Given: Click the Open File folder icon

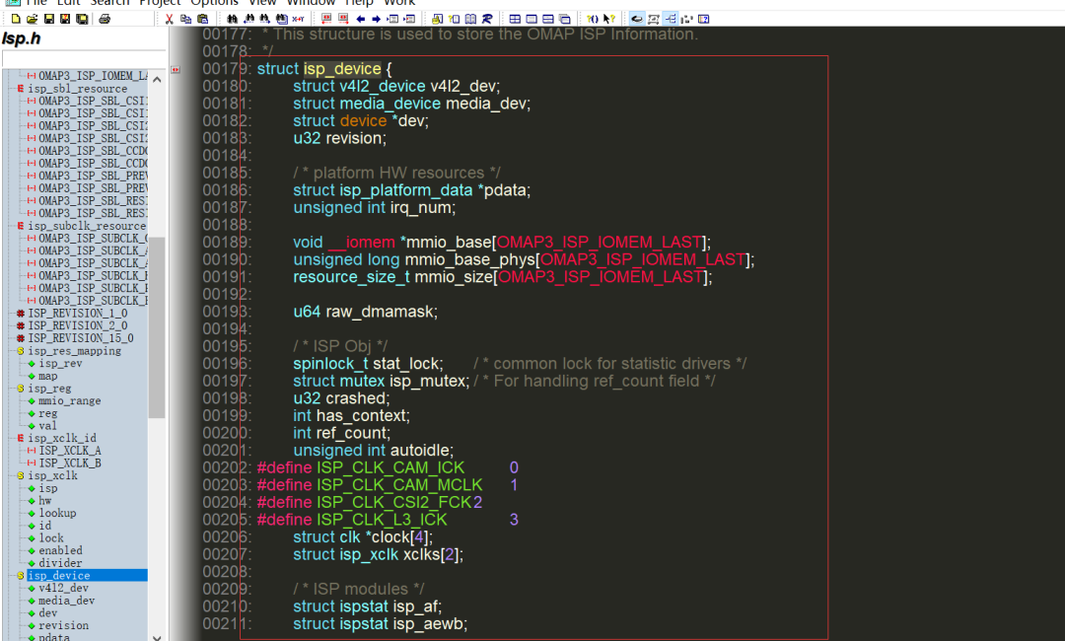Looking at the screenshot, I should [32, 19].
